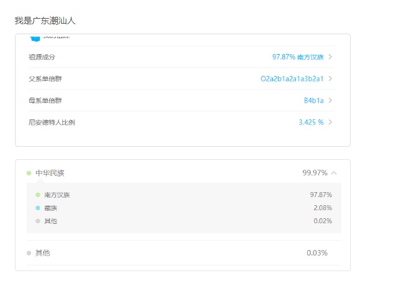416x296 pixels.
Task: Open the 祖源成分 row chevron arrow
Action: click(x=330, y=57)
